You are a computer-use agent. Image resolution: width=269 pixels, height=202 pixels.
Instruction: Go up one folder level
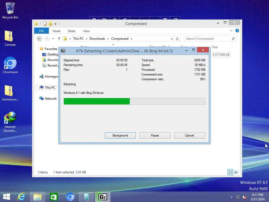(59, 39)
